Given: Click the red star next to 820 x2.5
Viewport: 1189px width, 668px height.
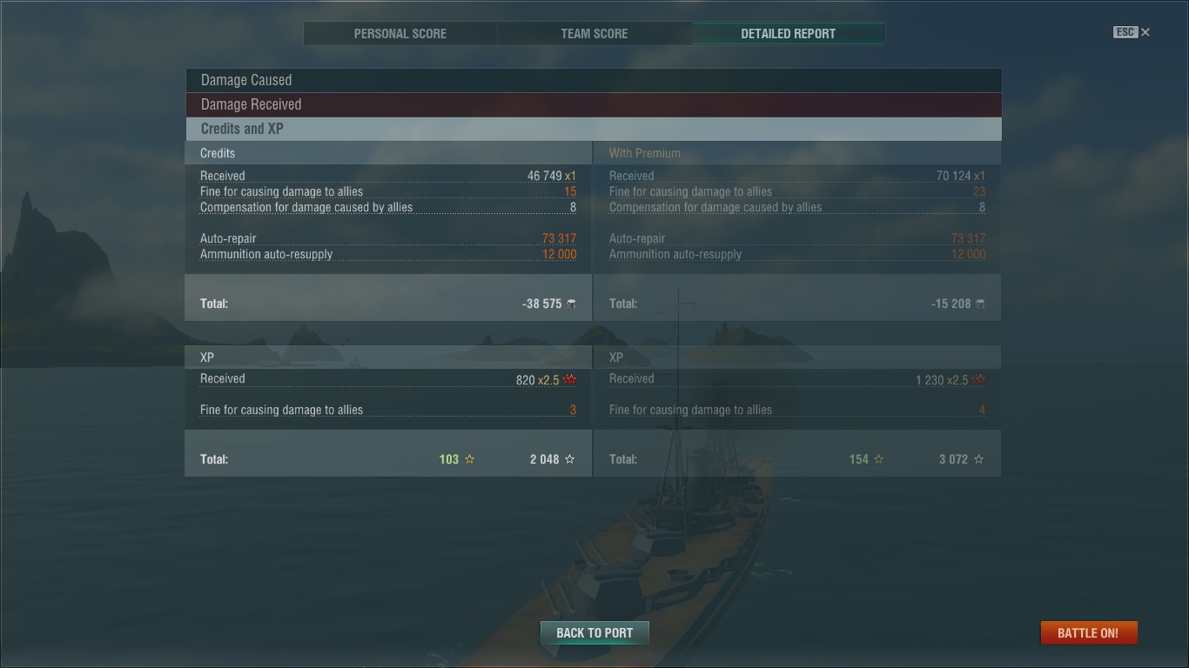Looking at the screenshot, I should click(570, 380).
